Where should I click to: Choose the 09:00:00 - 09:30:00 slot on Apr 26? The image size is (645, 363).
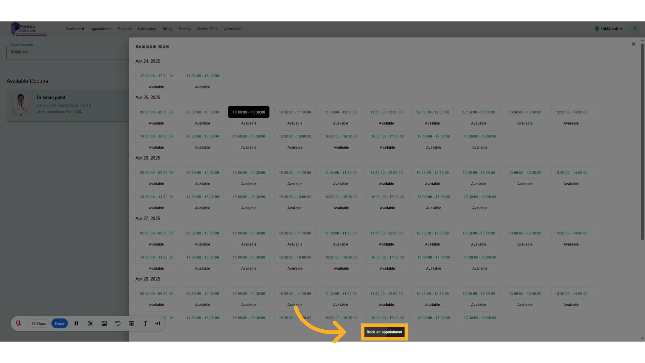point(156,173)
